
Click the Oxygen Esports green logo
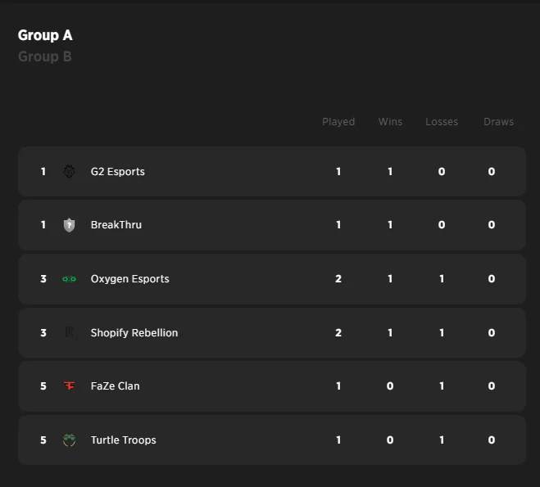pos(69,279)
